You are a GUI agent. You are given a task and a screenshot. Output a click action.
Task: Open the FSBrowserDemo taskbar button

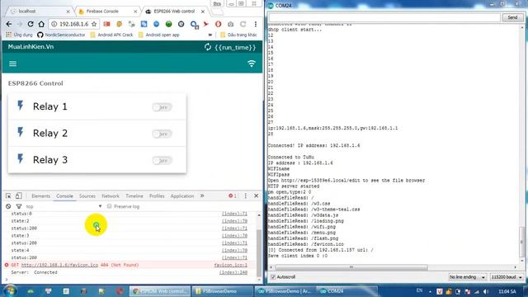pos(222,291)
